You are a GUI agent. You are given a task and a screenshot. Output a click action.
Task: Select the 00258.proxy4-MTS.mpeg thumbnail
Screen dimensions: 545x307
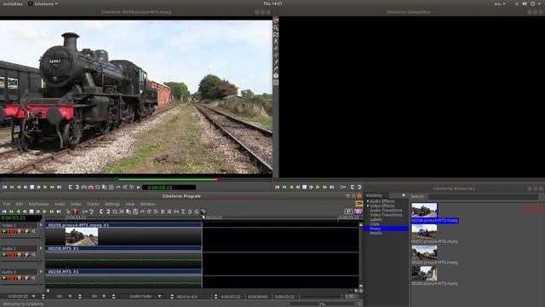click(x=424, y=211)
